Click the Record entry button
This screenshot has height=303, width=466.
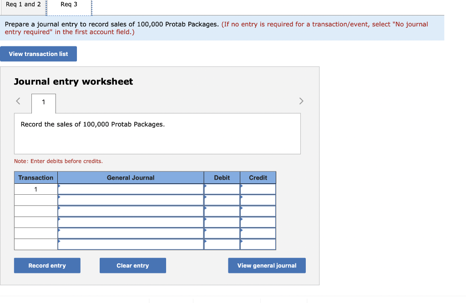click(x=47, y=265)
